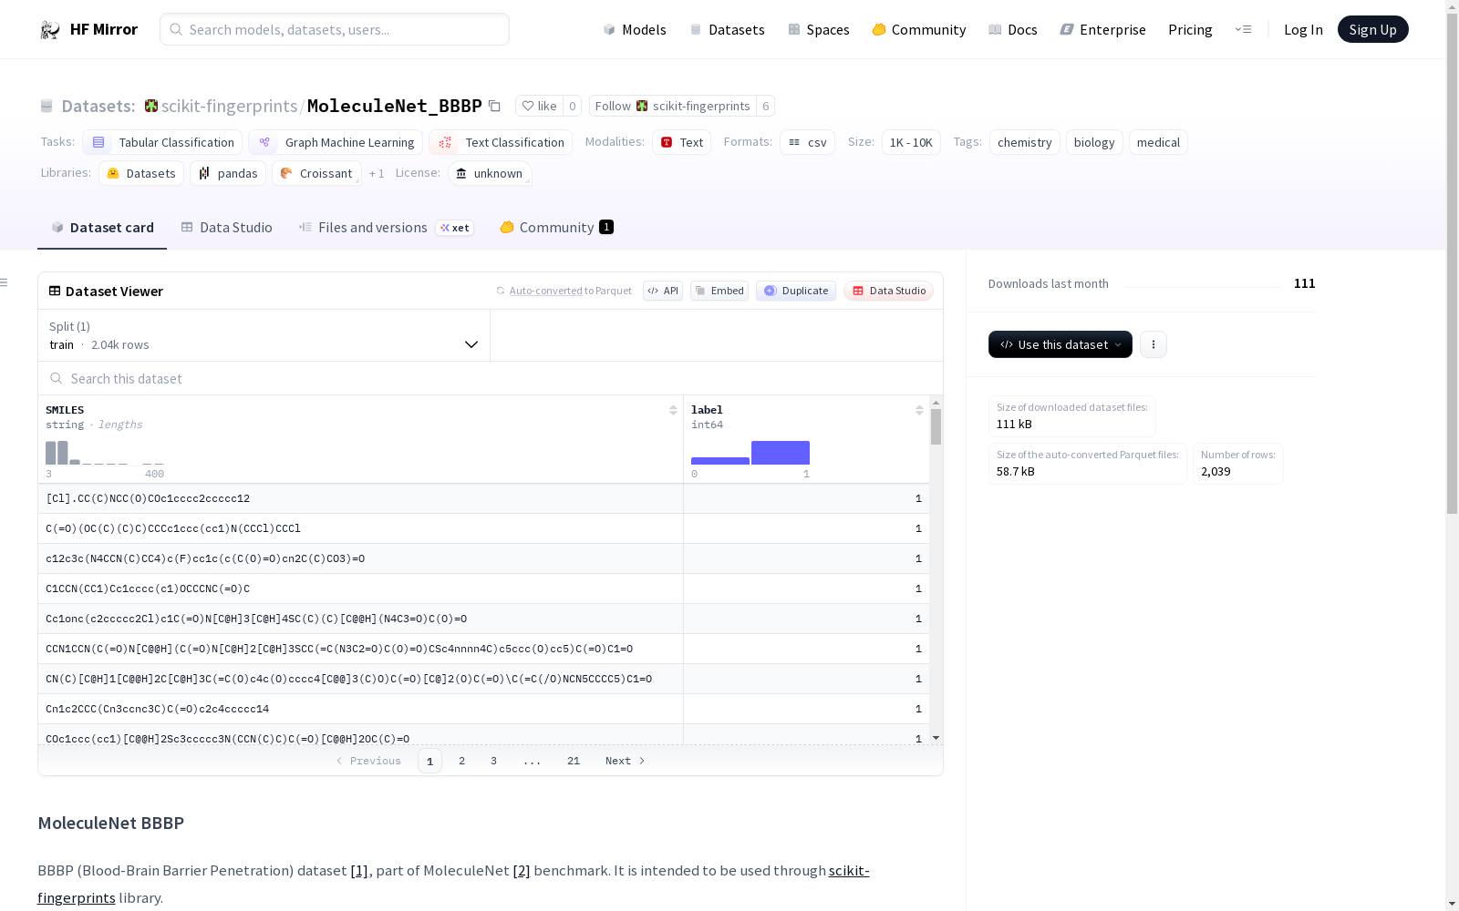Image resolution: width=1459 pixels, height=911 pixels.
Task: Click the scikit-fingerprints link in the description
Action: pos(453,884)
